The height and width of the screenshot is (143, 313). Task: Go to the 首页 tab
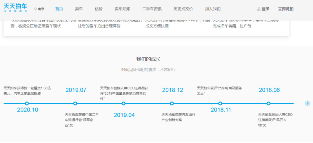[59, 9]
